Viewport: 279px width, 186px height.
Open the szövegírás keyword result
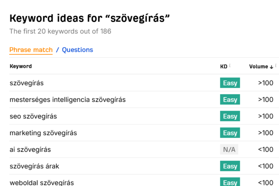(x=26, y=83)
